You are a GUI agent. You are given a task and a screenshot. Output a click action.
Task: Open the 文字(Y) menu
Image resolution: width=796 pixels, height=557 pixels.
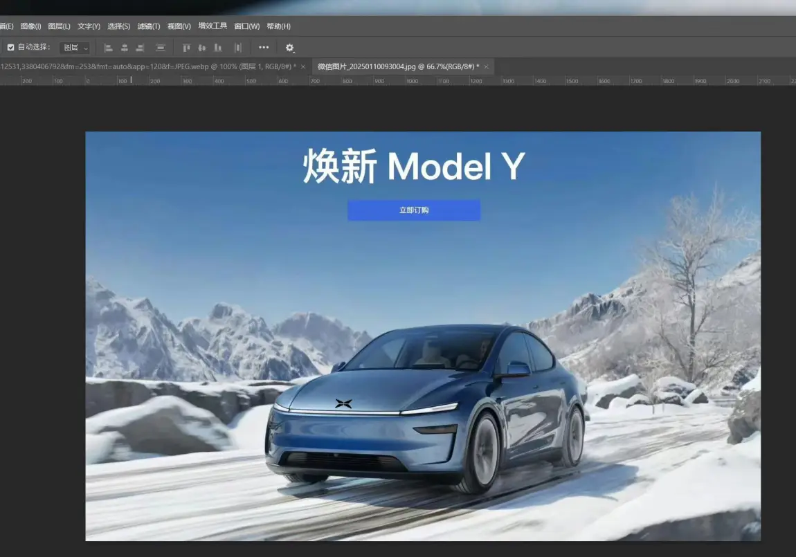click(89, 26)
